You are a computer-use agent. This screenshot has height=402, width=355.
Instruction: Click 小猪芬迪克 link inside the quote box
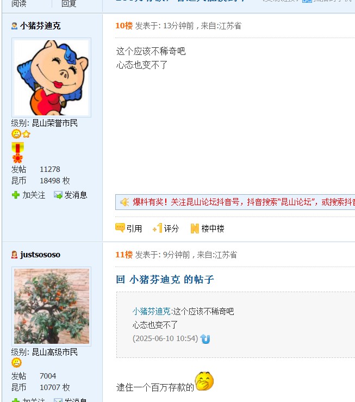point(151,311)
